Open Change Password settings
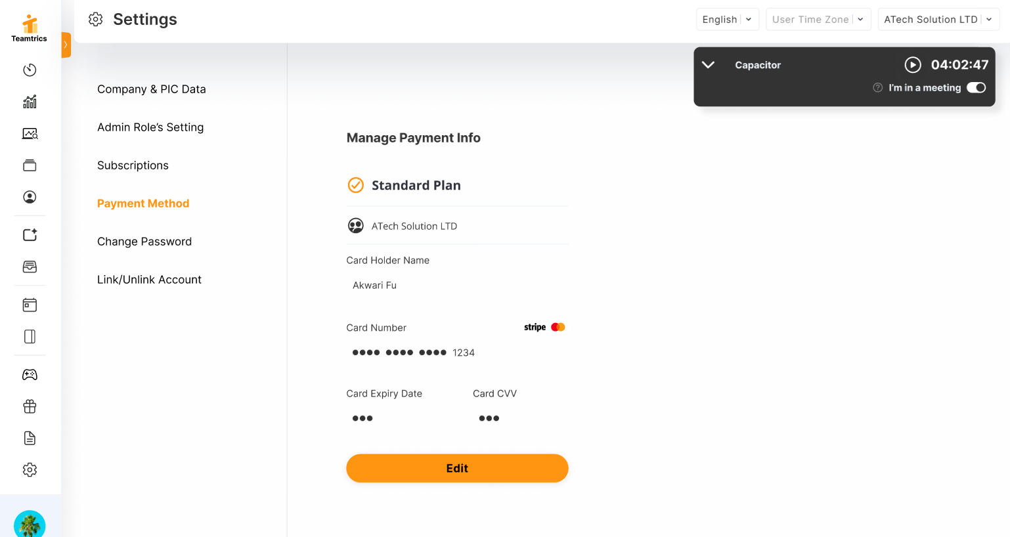 click(144, 242)
